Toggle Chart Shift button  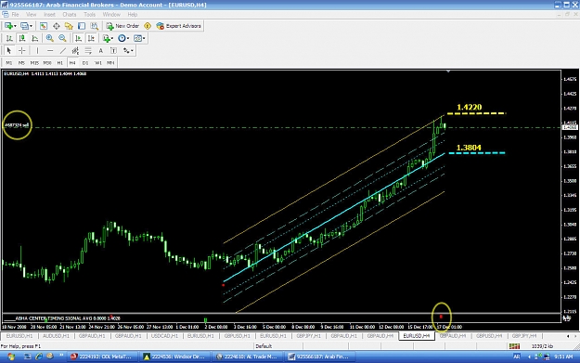pos(91,38)
